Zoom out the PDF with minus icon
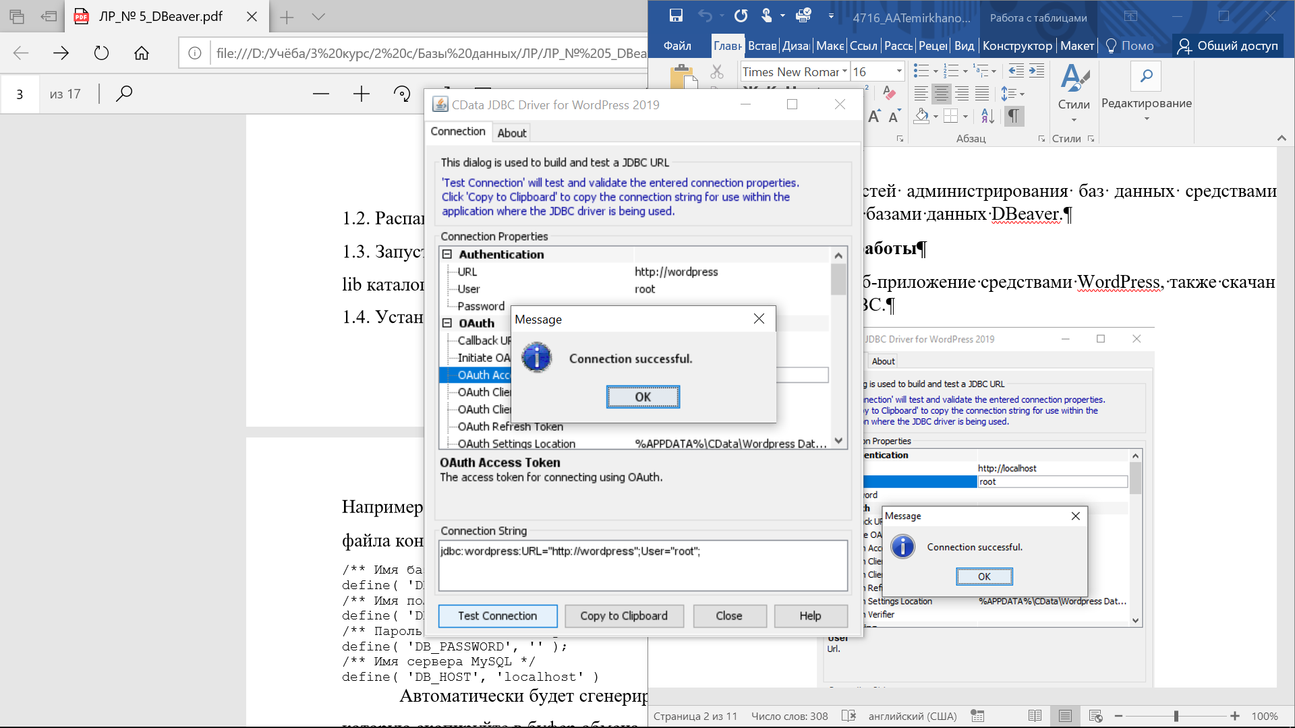 [321, 94]
